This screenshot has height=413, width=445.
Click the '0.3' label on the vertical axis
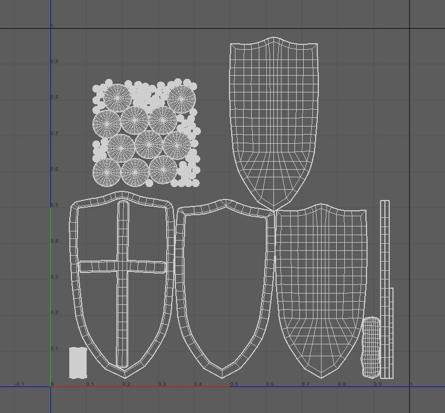pyautogui.click(x=55, y=277)
